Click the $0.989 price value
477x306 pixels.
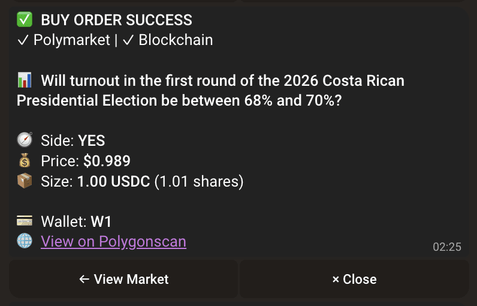click(107, 161)
